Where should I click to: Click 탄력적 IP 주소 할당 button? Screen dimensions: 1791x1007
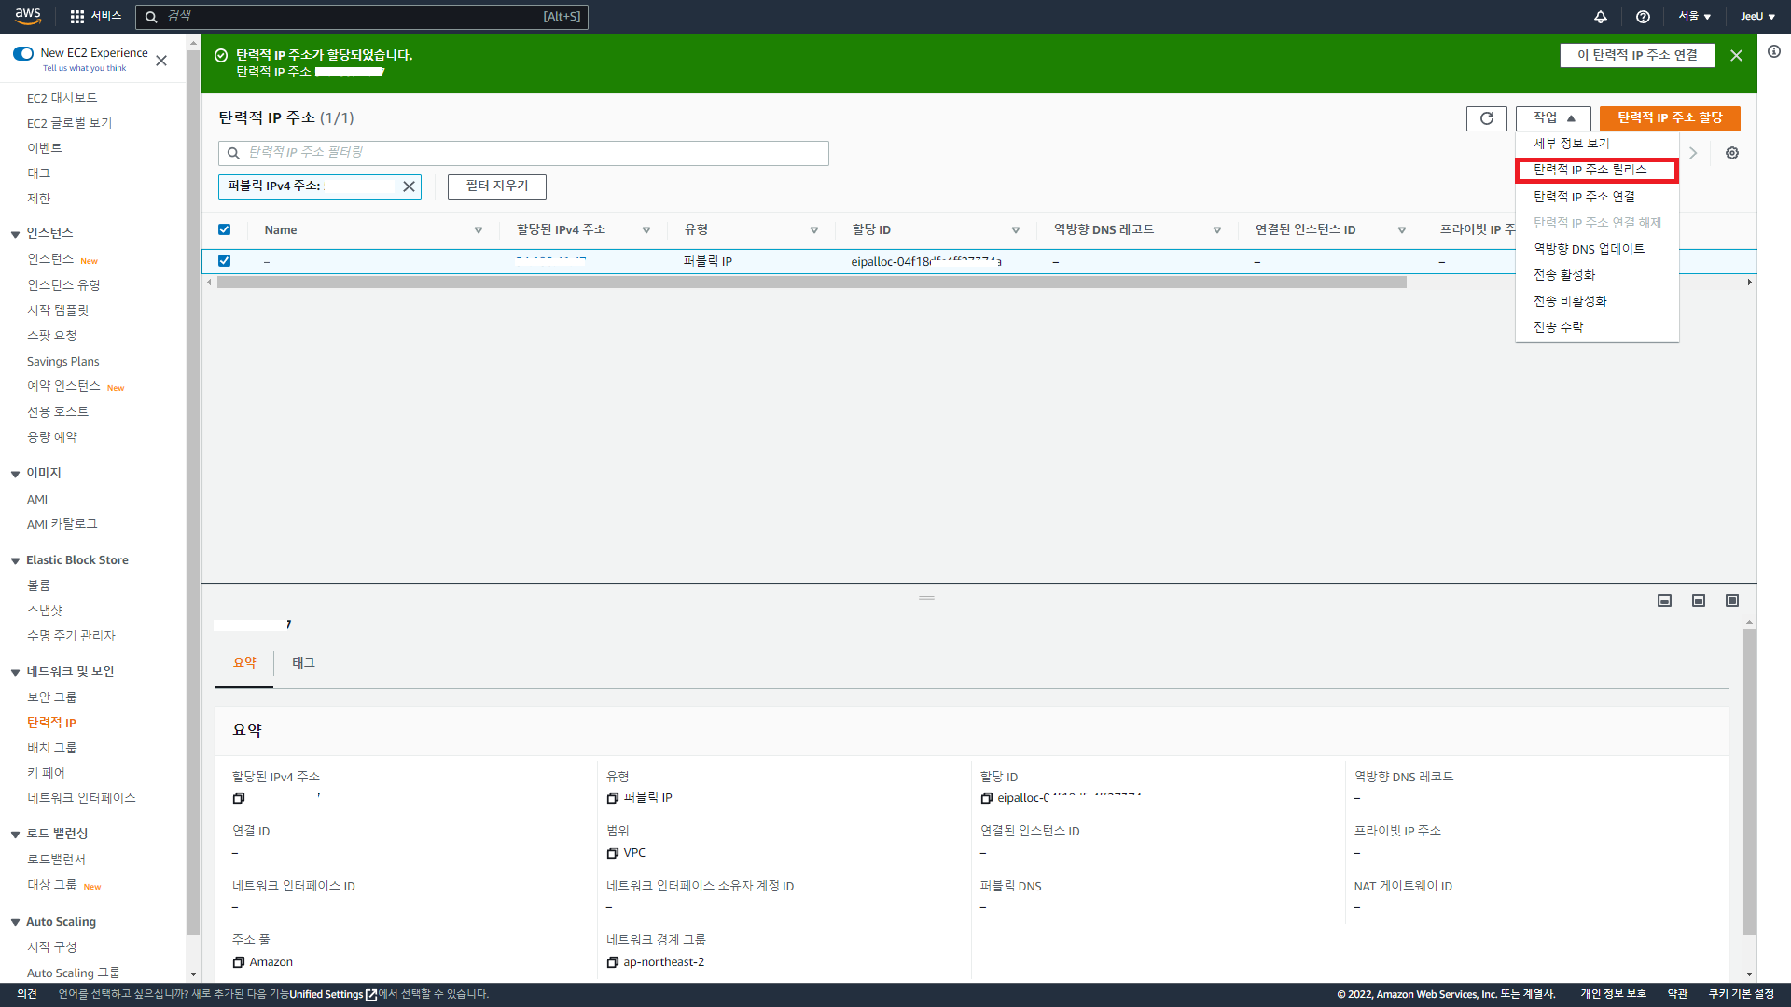tap(1669, 118)
